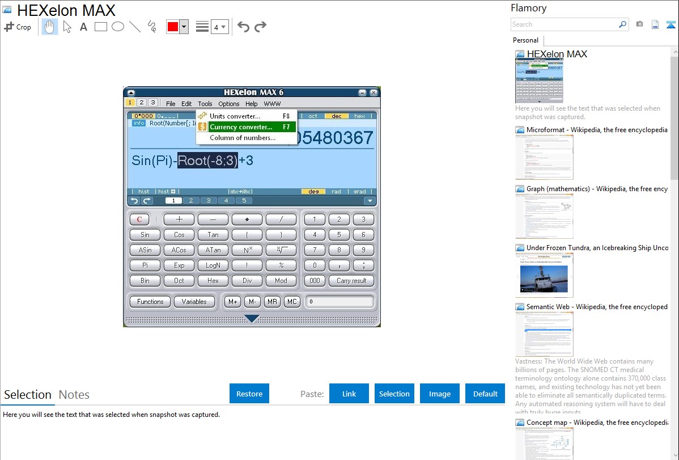This screenshot has height=460, width=679.
Task: Open the Options menu in HEXelon
Action: point(228,104)
